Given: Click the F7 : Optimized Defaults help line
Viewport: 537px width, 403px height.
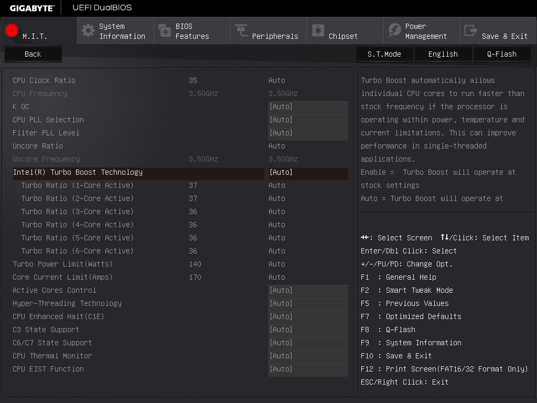Looking at the screenshot, I should pyautogui.click(x=411, y=316).
